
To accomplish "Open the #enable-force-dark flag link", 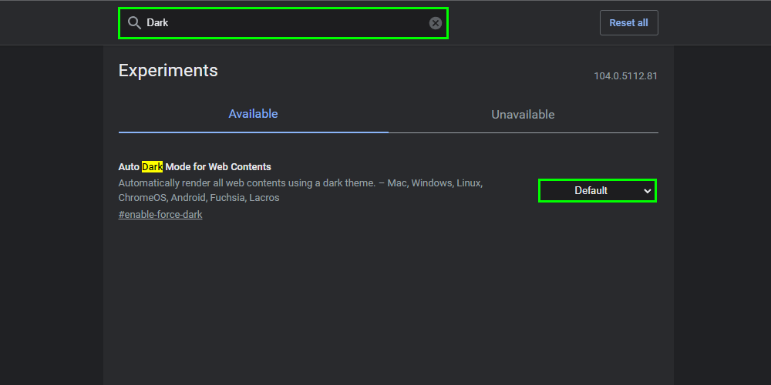I will pos(160,215).
